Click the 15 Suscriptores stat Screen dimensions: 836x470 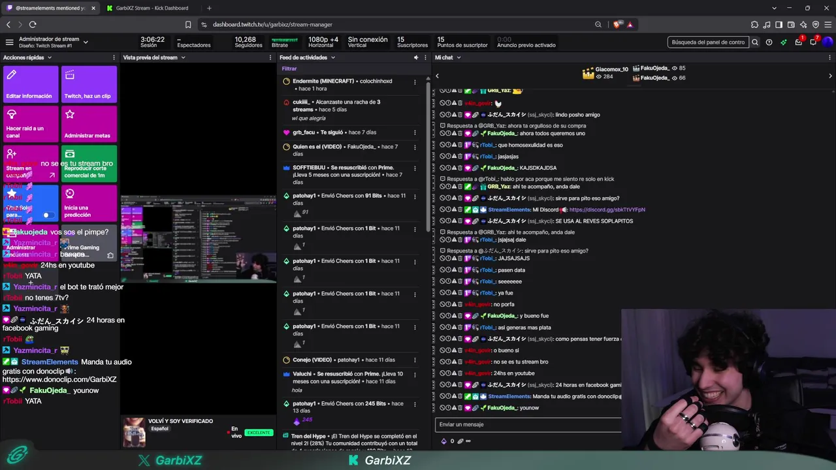coord(412,42)
